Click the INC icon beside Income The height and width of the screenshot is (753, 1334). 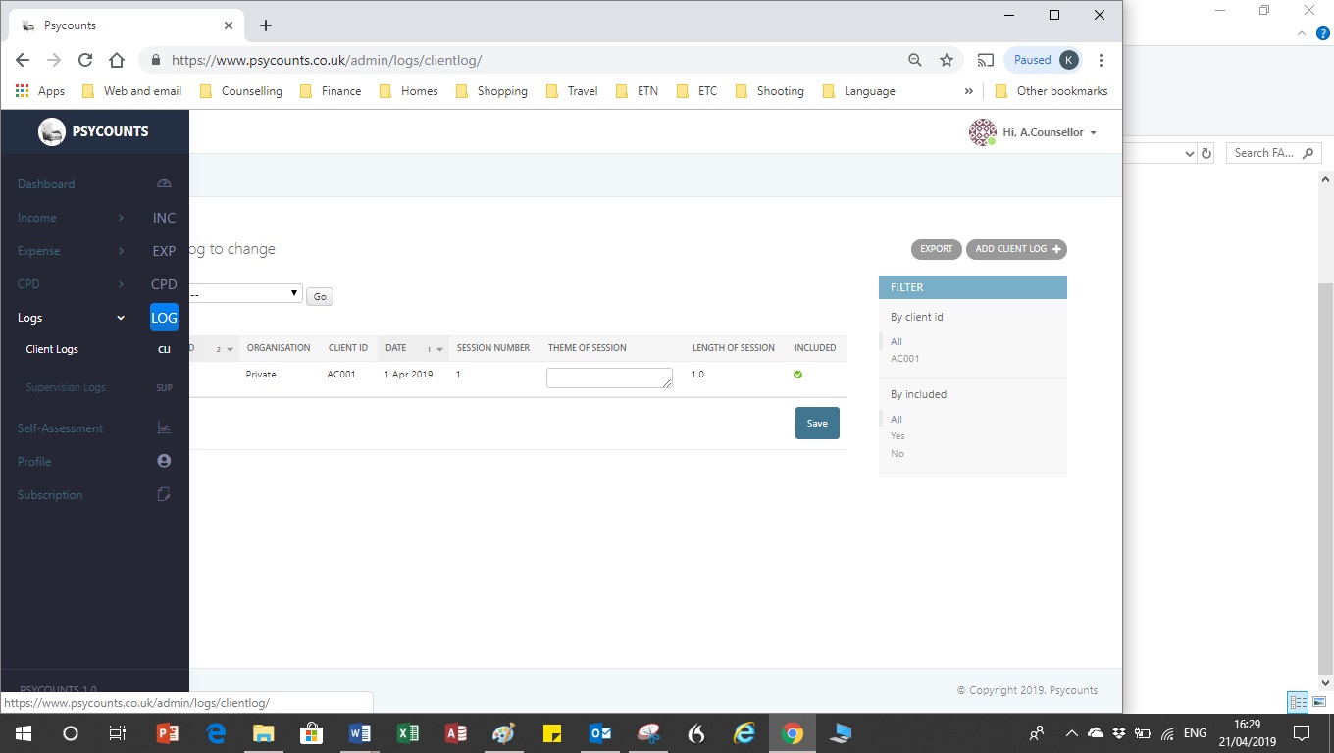point(164,218)
